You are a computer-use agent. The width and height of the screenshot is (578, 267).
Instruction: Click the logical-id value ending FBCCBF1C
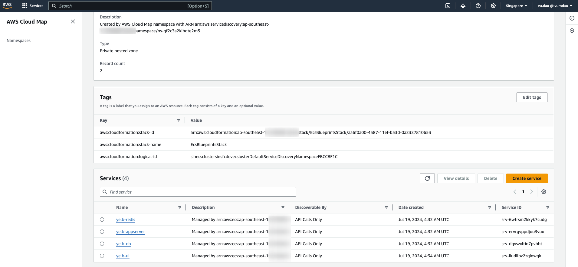point(264,157)
